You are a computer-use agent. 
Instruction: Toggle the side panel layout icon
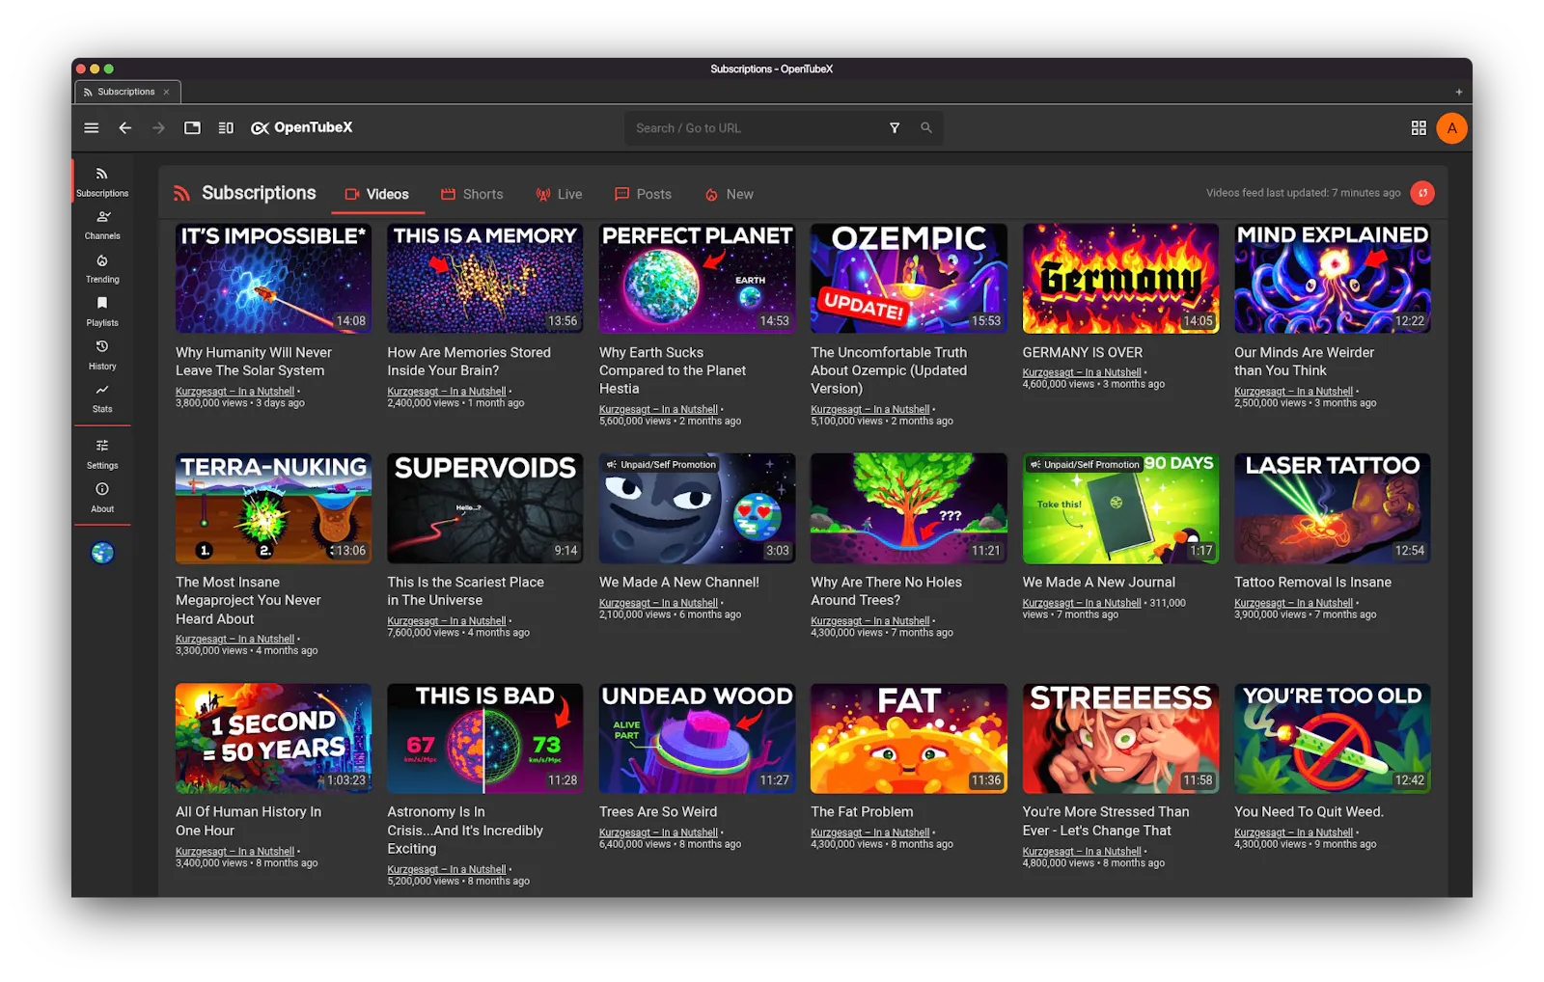pos(226,128)
